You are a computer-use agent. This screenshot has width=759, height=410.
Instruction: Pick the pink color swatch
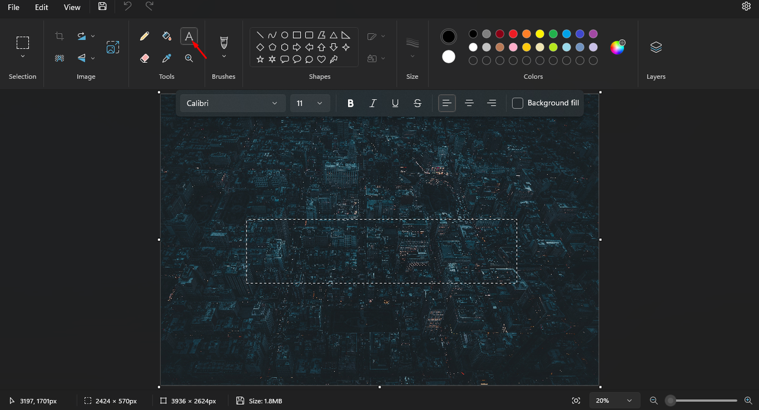click(x=513, y=47)
